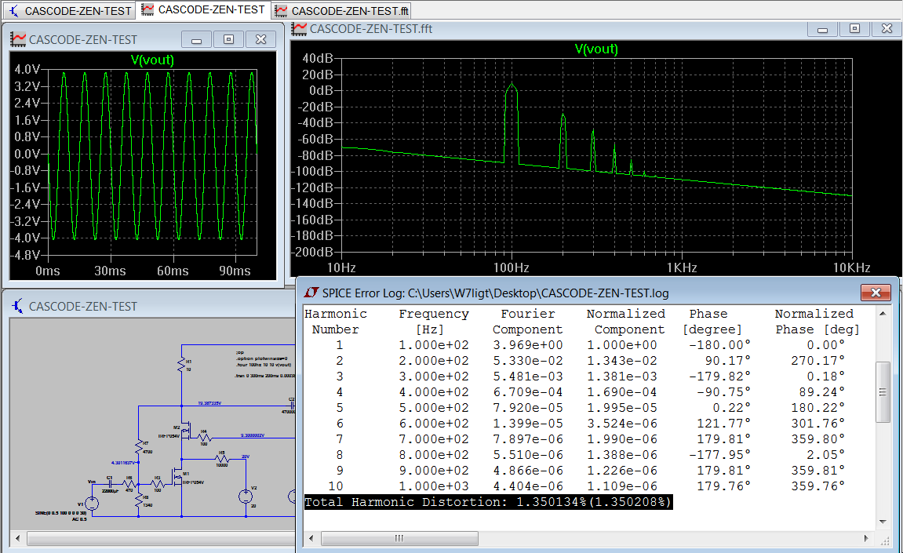Screen dimensions: 903x553
Task: Click the 100Hz label on FFT frequency axis
Action: coord(511,267)
